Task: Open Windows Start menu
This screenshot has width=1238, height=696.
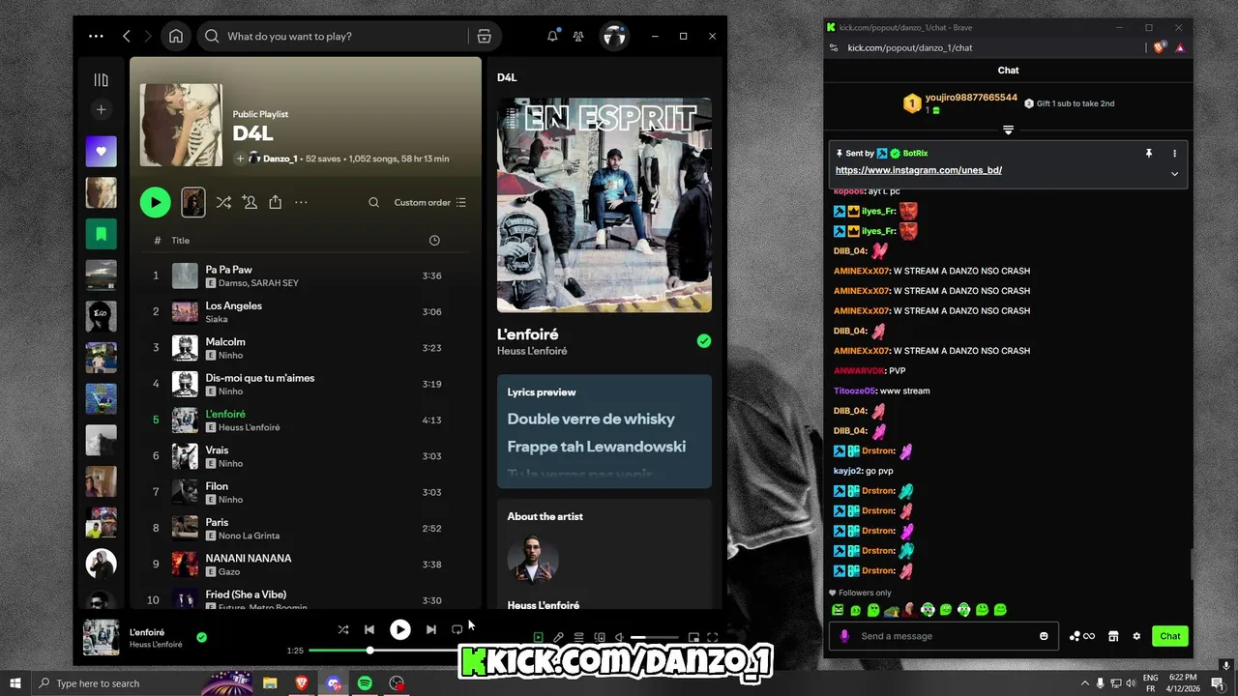Action: click(15, 683)
